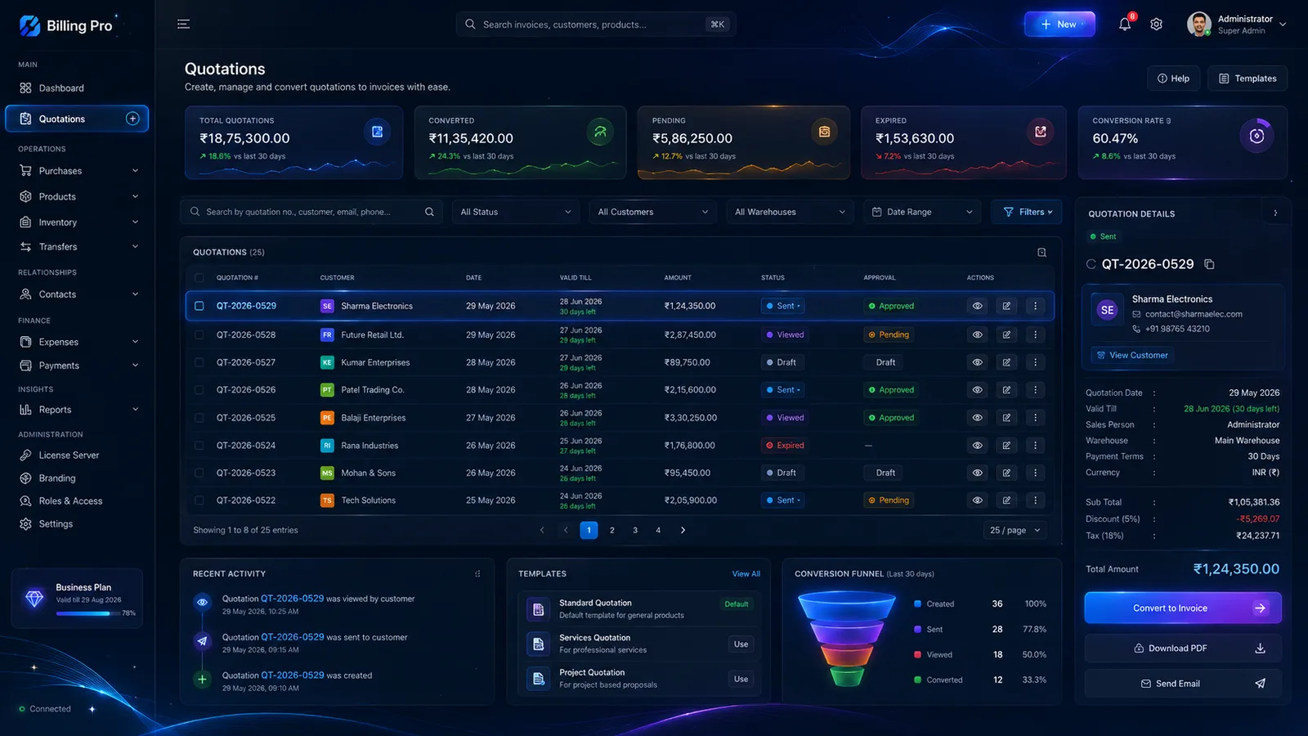1308x736 pixels.
Task: Add new quotation plus icon in sidebar
Action: (132, 119)
